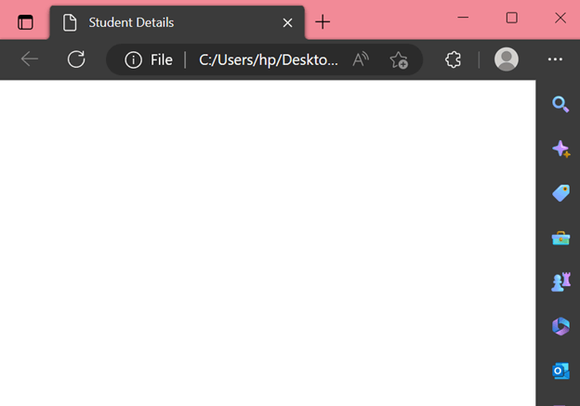Add this page to favorites
Screen dimensions: 580x406
coord(399,59)
